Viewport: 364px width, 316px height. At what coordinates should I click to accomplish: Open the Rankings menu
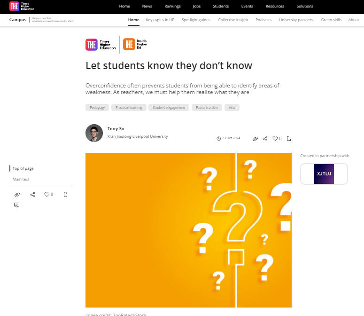coord(172,6)
